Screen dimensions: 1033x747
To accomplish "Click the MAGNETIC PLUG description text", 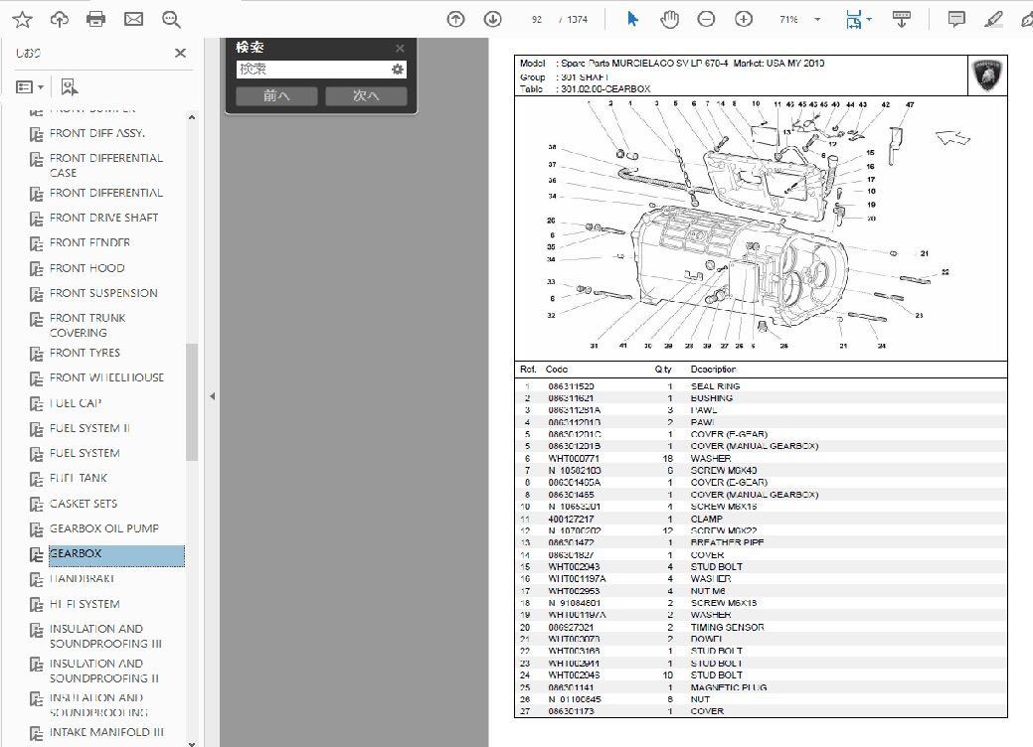I will click(x=729, y=687).
